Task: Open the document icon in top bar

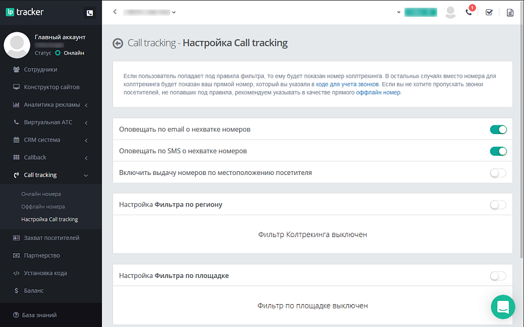Action: 510,12
